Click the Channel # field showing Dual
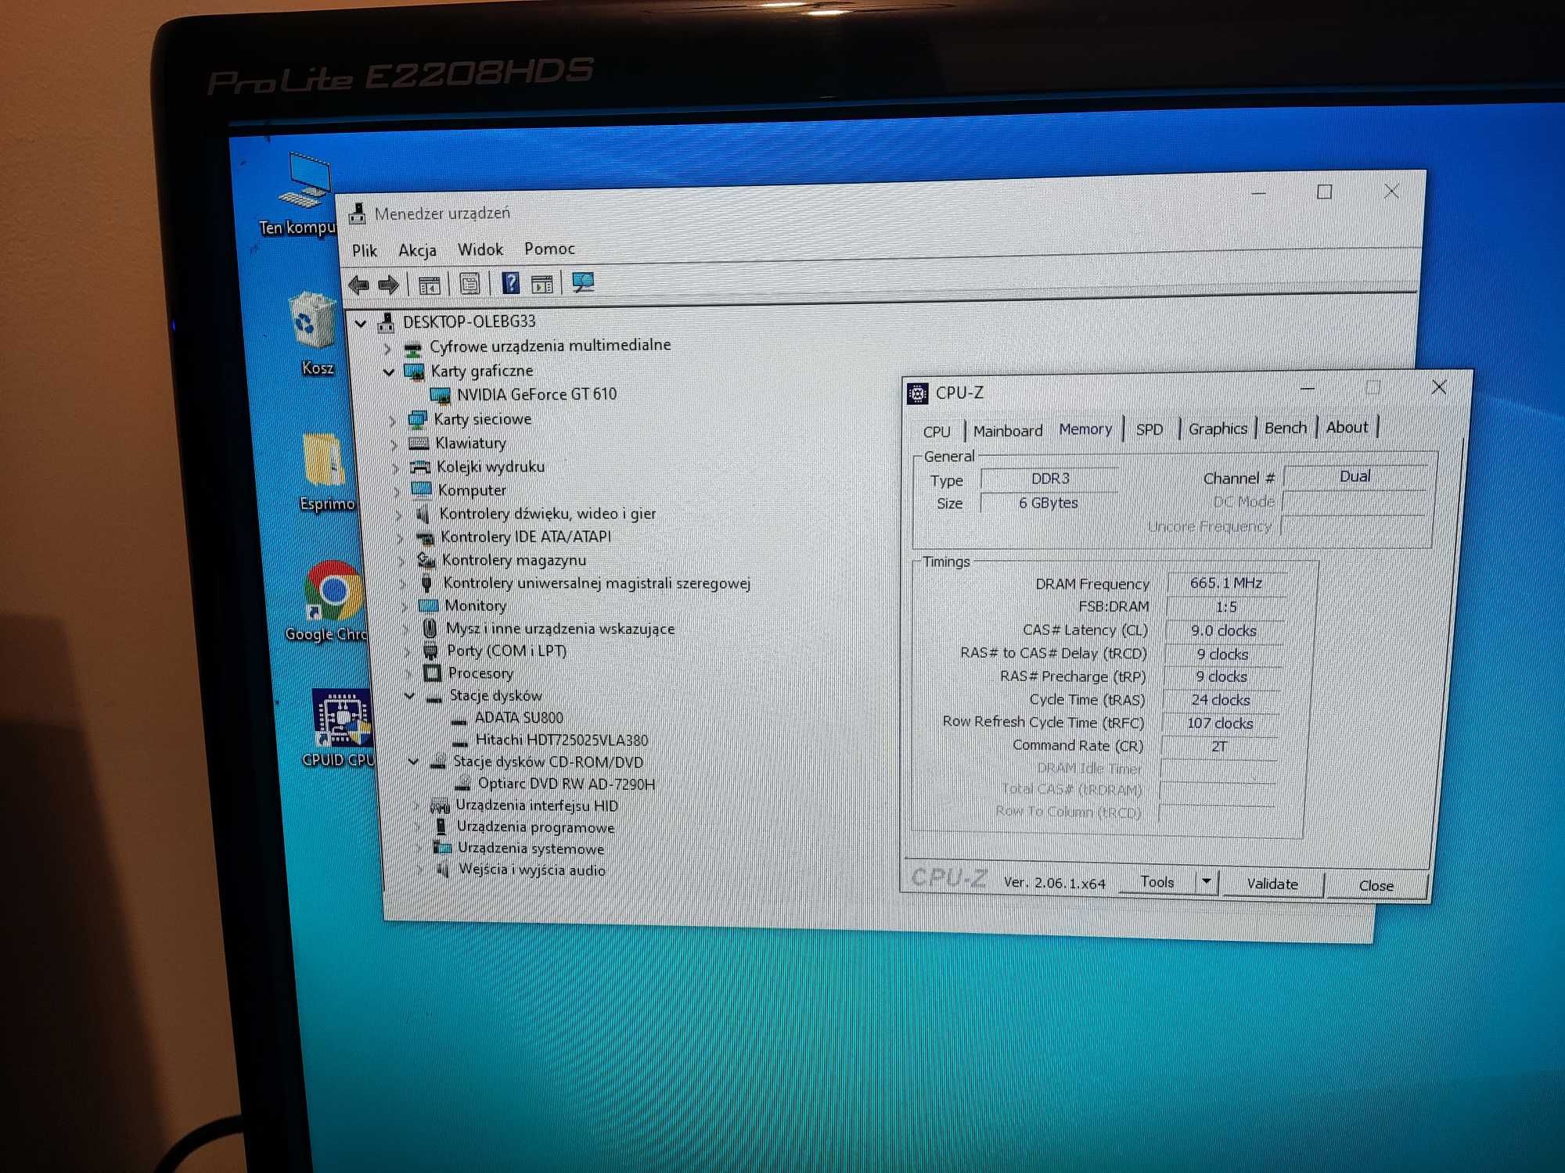The width and height of the screenshot is (1565, 1173). (1355, 476)
